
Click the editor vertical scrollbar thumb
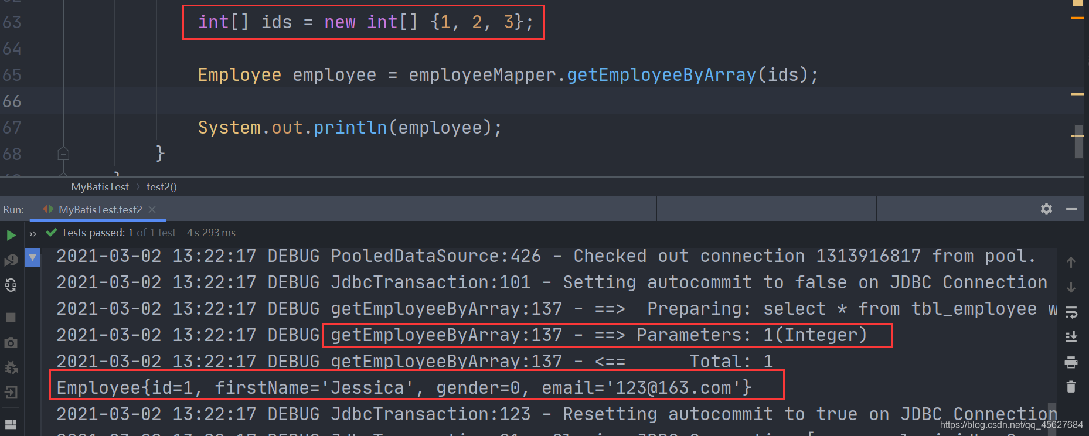pyautogui.click(x=1078, y=141)
